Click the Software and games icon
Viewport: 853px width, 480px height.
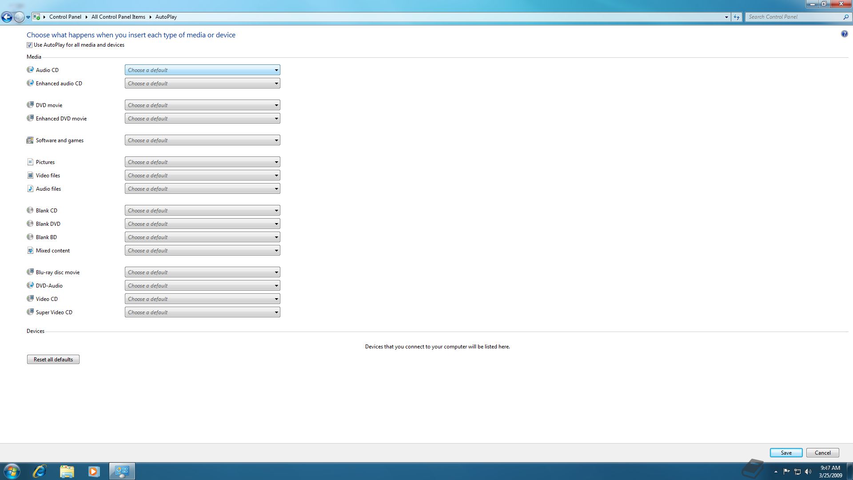pos(30,140)
